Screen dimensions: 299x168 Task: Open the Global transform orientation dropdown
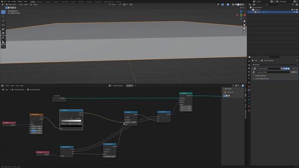point(114,5)
